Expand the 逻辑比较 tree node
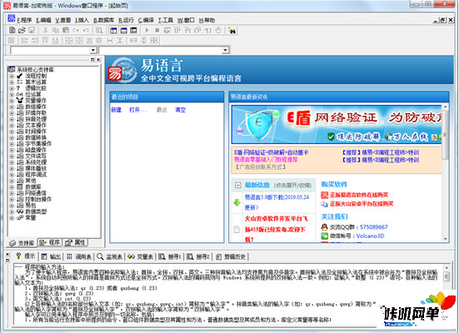 coord(12,88)
